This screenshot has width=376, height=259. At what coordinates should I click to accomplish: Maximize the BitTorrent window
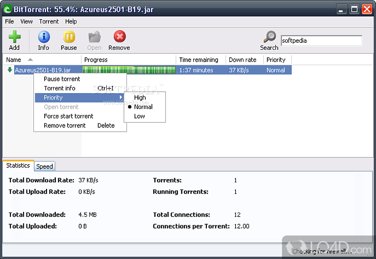point(354,9)
